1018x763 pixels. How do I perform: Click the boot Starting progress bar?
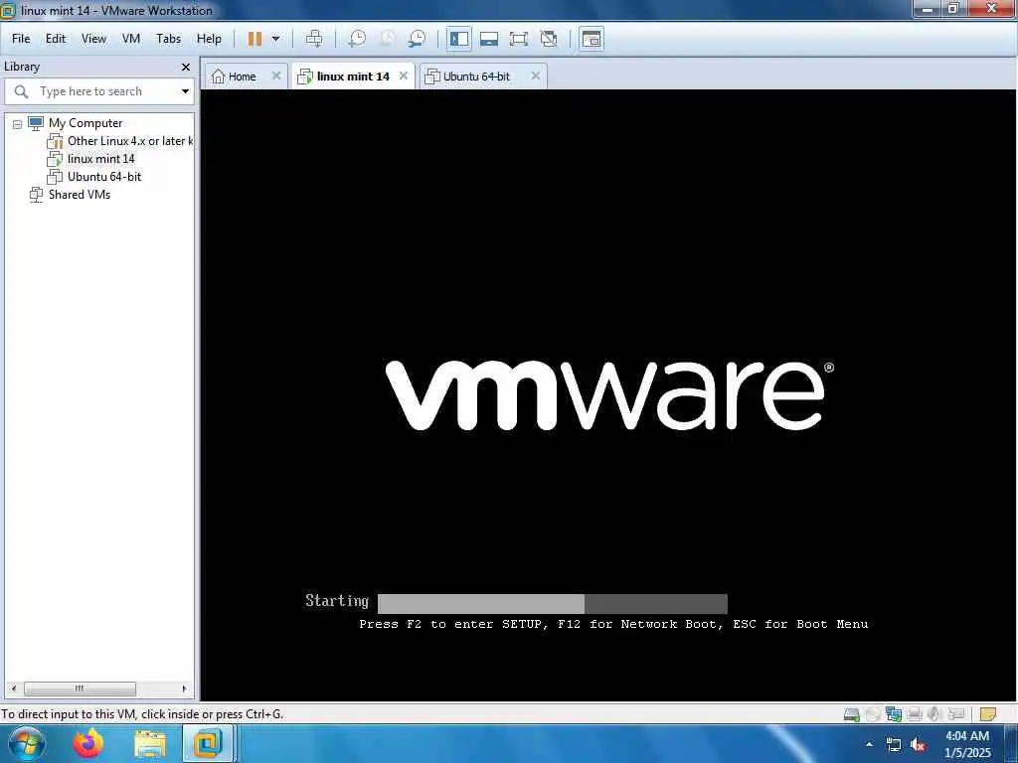[x=553, y=603]
